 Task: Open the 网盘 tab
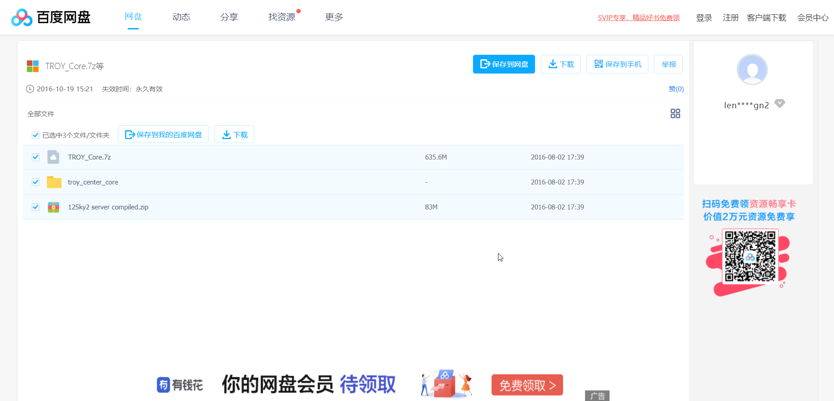133,17
